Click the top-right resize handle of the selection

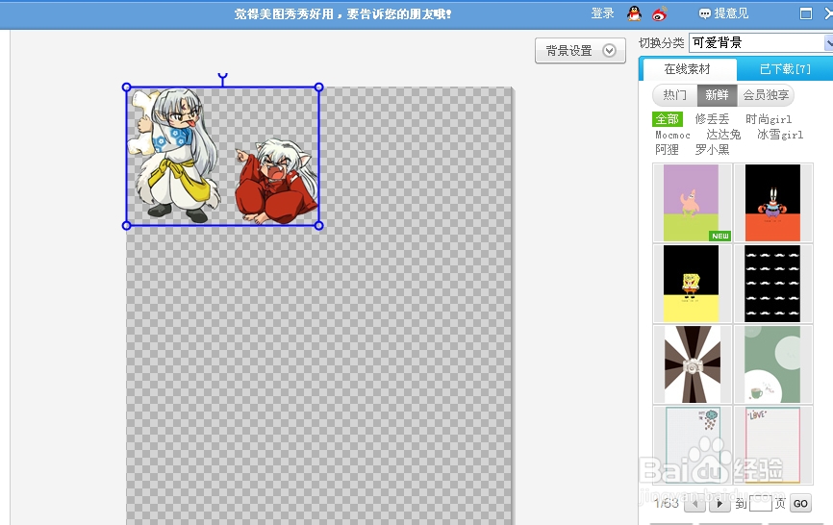[x=318, y=87]
